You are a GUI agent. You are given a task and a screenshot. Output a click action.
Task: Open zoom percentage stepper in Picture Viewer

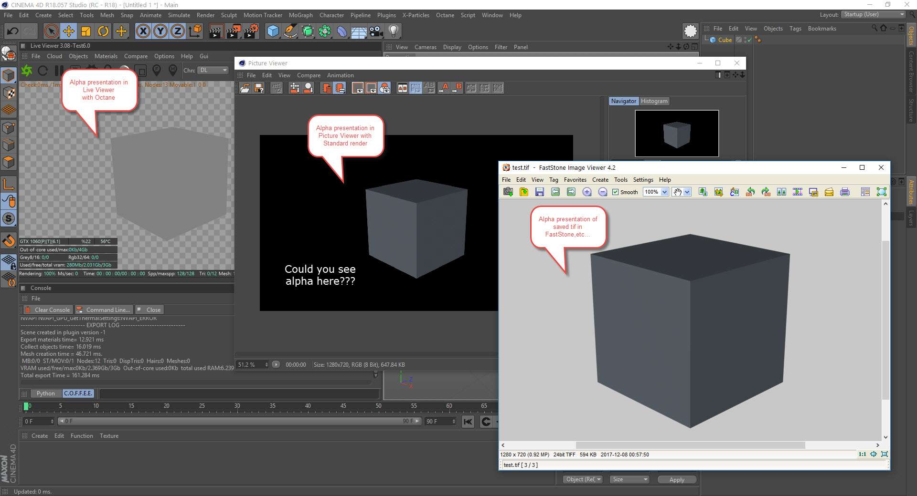(x=267, y=365)
